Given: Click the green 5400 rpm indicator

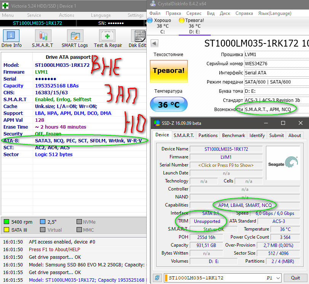Looking at the screenshot, I should click(6, 222).
